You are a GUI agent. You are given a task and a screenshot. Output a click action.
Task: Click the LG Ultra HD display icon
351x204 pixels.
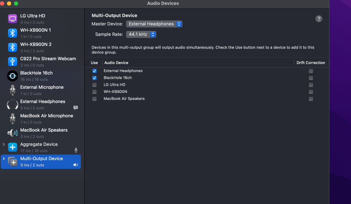pos(13,19)
